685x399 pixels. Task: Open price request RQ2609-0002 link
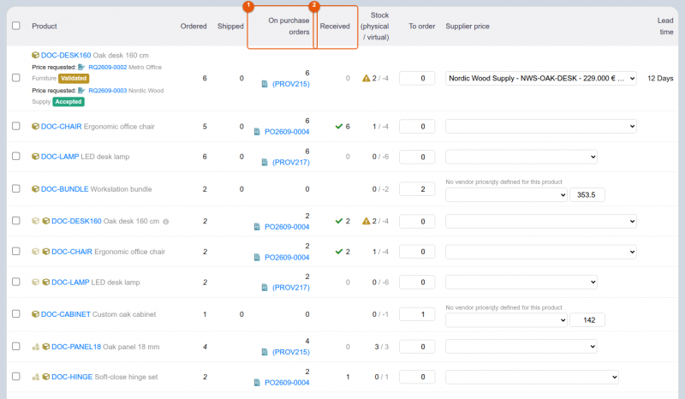pyautogui.click(x=108, y=68)
